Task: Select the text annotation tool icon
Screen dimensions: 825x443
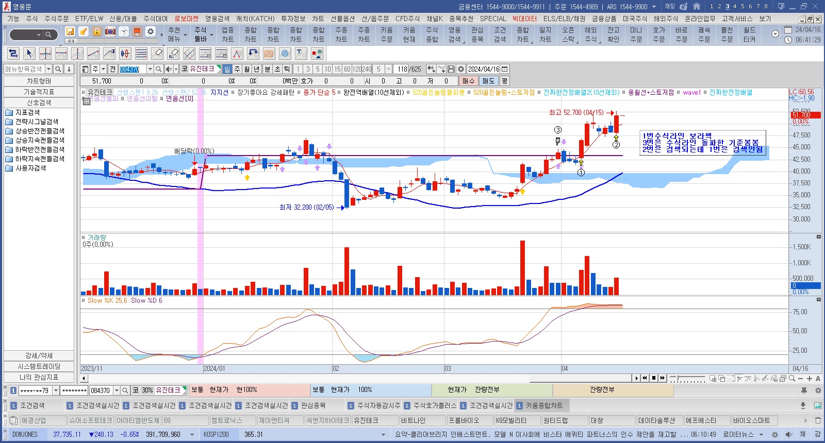Action: (x=301, y=54)
